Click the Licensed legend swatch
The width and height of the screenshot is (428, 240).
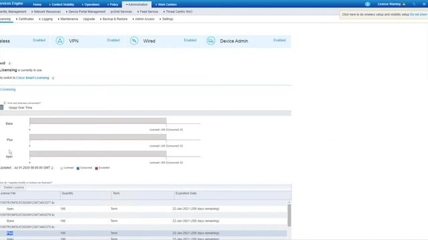[62, 168]
